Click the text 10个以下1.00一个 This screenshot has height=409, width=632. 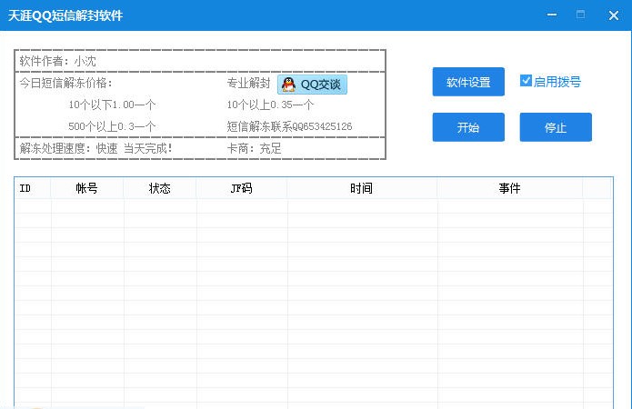click(x=112, y=105)
